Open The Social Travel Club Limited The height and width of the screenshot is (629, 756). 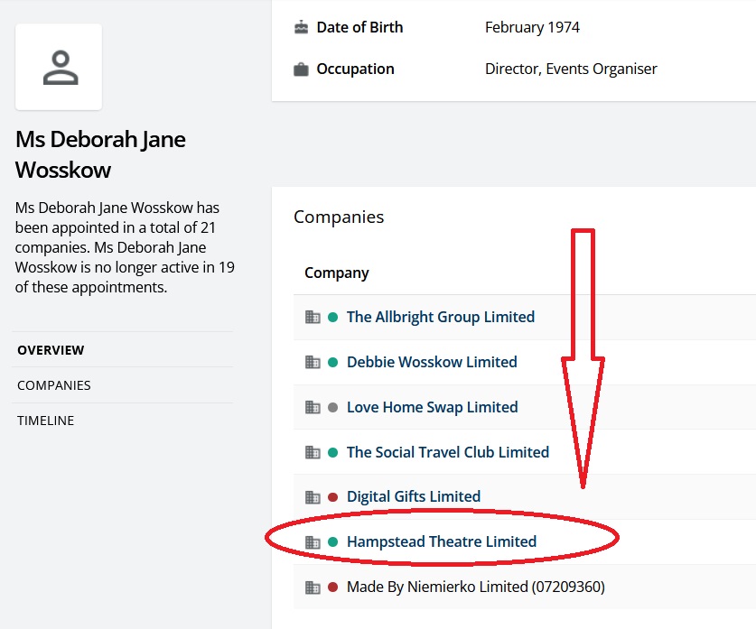pos(448,452)
